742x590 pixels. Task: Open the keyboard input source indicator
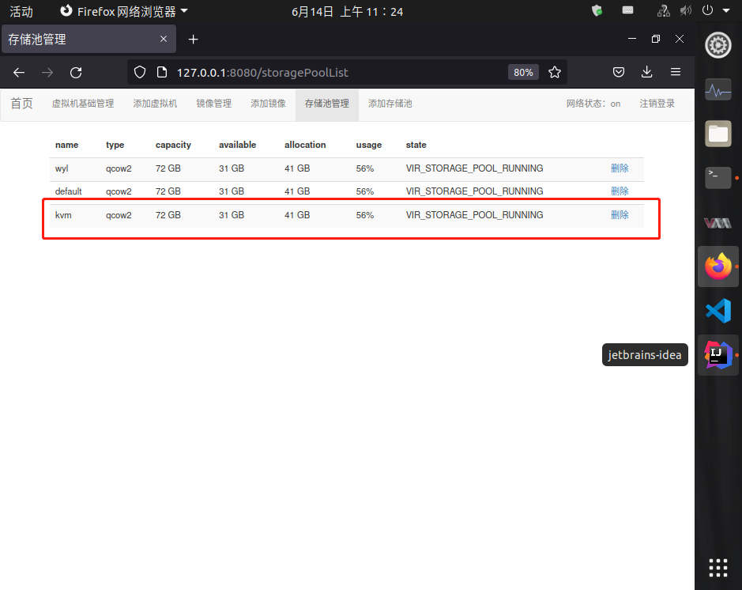pos(627,10)
